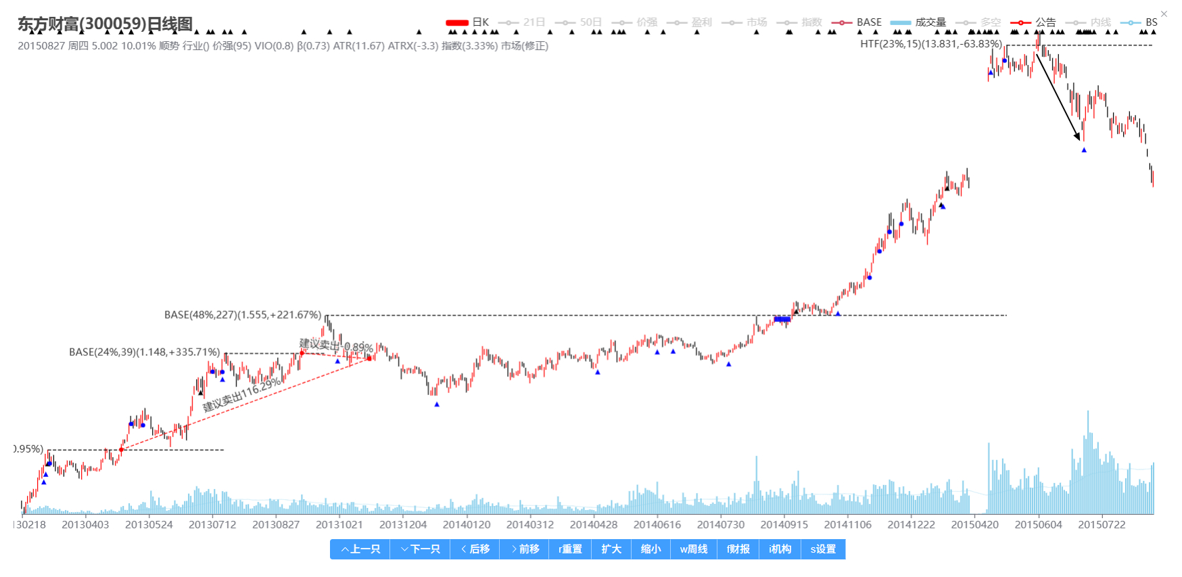This screenshot has height=577, width=1182.
Task: Zoom out using 缩小 button
Action: point(651,549)
